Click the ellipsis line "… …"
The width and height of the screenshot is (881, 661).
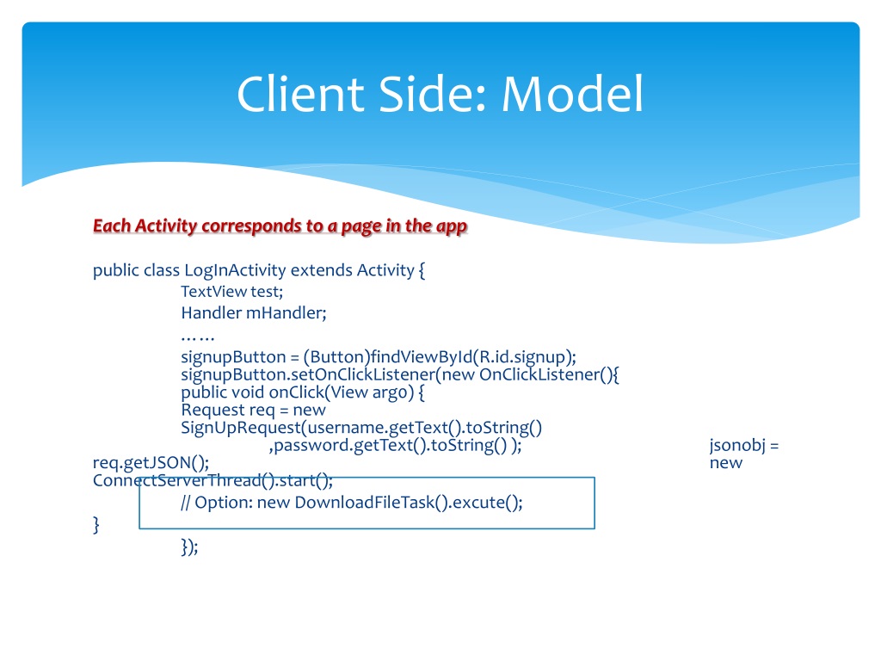click(x=198, y=338)
